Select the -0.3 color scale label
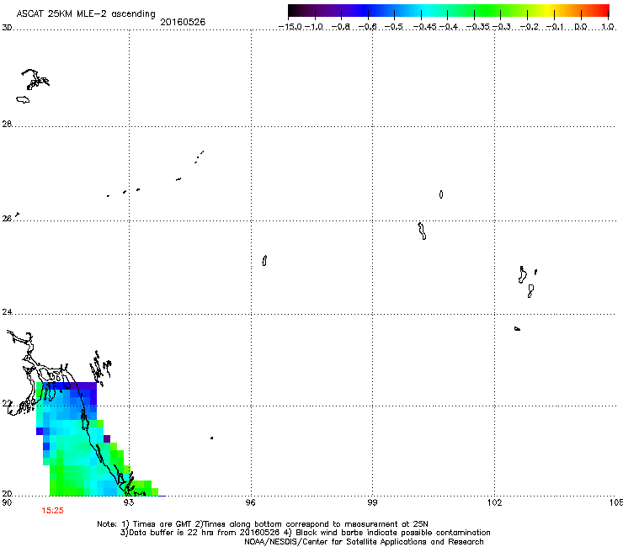 click(502, 27)
